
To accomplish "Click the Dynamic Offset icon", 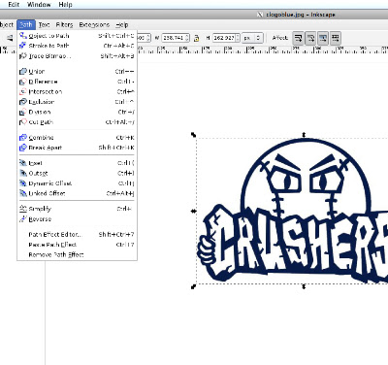I will click(23, 183).
